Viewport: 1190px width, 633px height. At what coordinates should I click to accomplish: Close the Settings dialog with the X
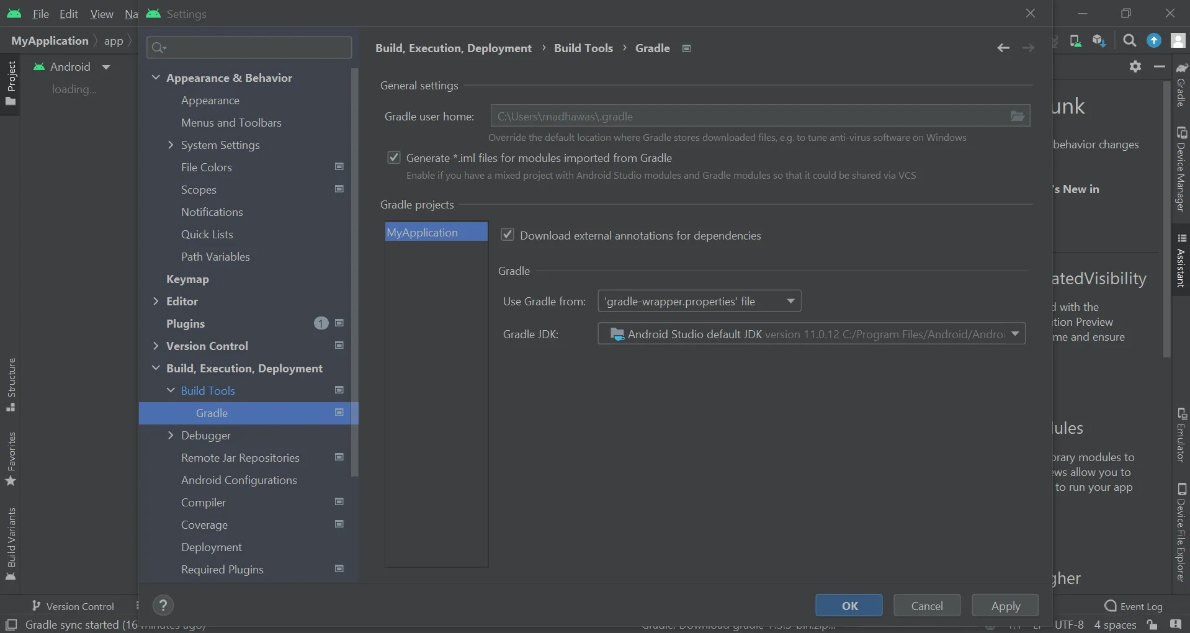[1031, 14]
